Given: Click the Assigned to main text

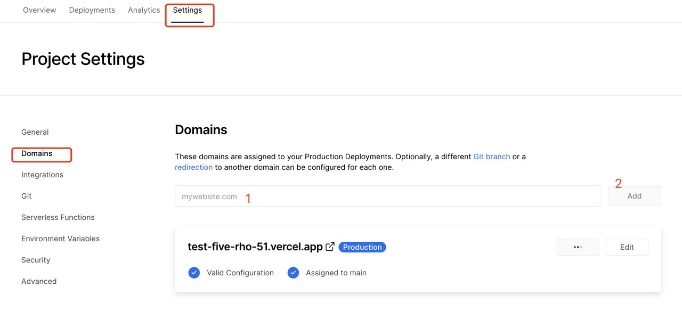Looking at the screenshot, I should pyautogui.click(x=336, y=273).
